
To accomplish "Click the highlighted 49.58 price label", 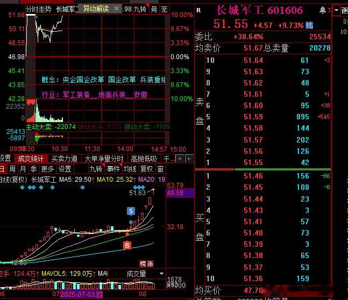I will coord(180,193).
